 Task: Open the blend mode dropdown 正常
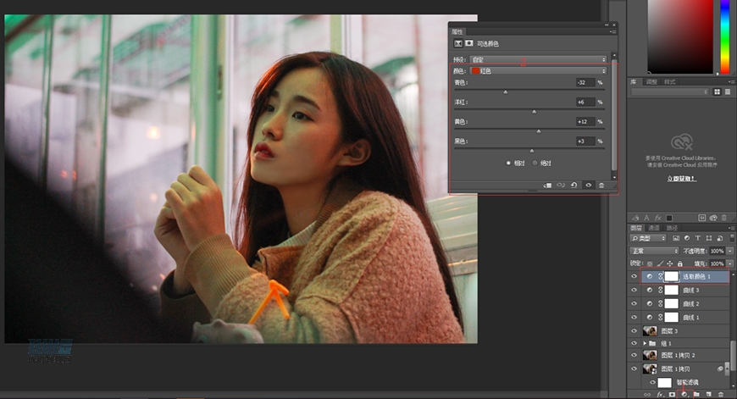[x=653, y=252]
